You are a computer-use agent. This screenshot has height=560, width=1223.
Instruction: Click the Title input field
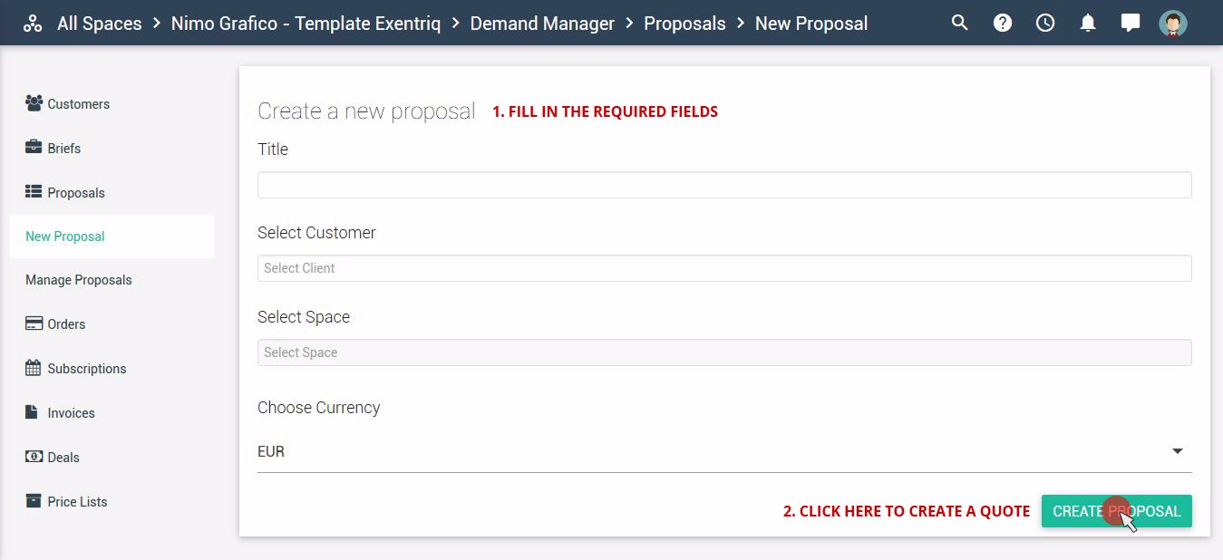click(x=724, y=185)
